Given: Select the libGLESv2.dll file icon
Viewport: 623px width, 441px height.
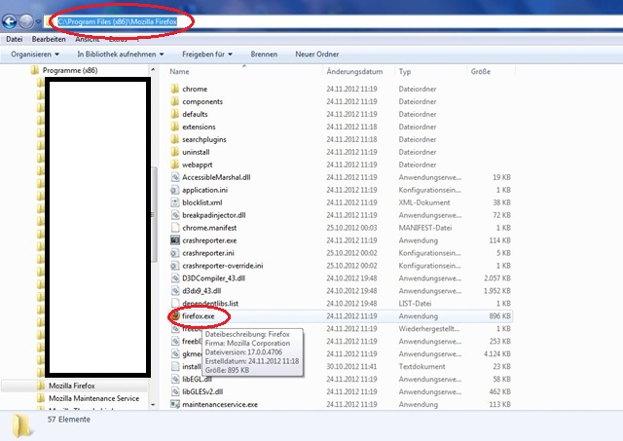Looking at the screenshot, I should pos(175,391).
